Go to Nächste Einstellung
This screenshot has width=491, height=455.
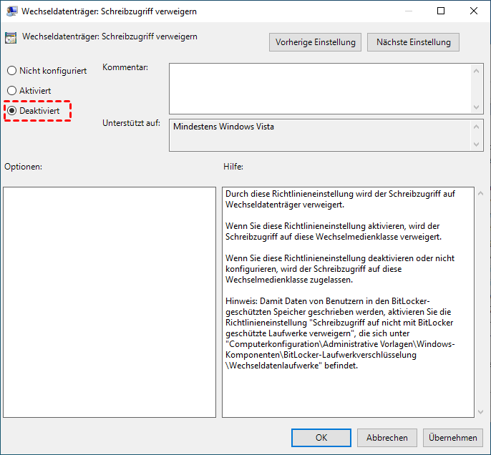click(x=413, y=42)
